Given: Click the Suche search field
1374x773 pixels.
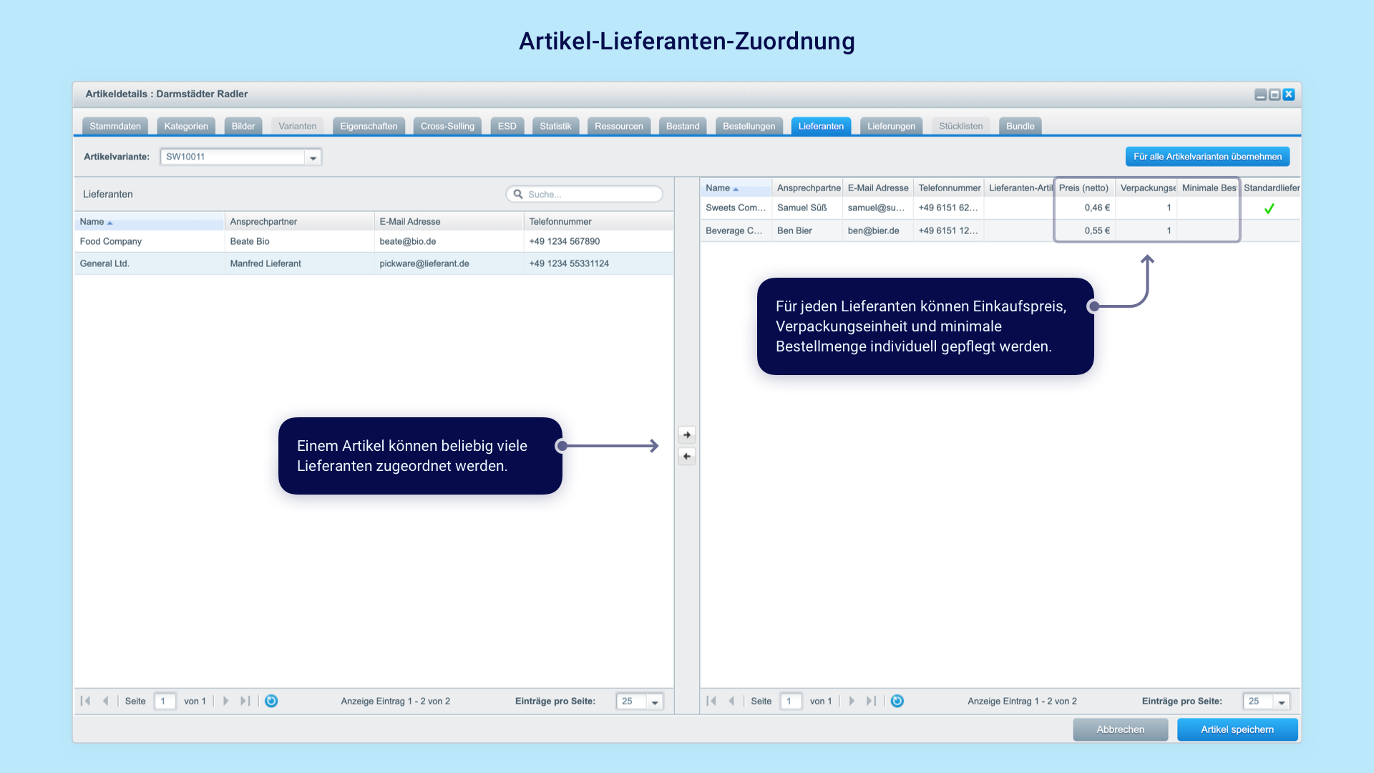Looking at the screenshot, I should pos(584,194).
